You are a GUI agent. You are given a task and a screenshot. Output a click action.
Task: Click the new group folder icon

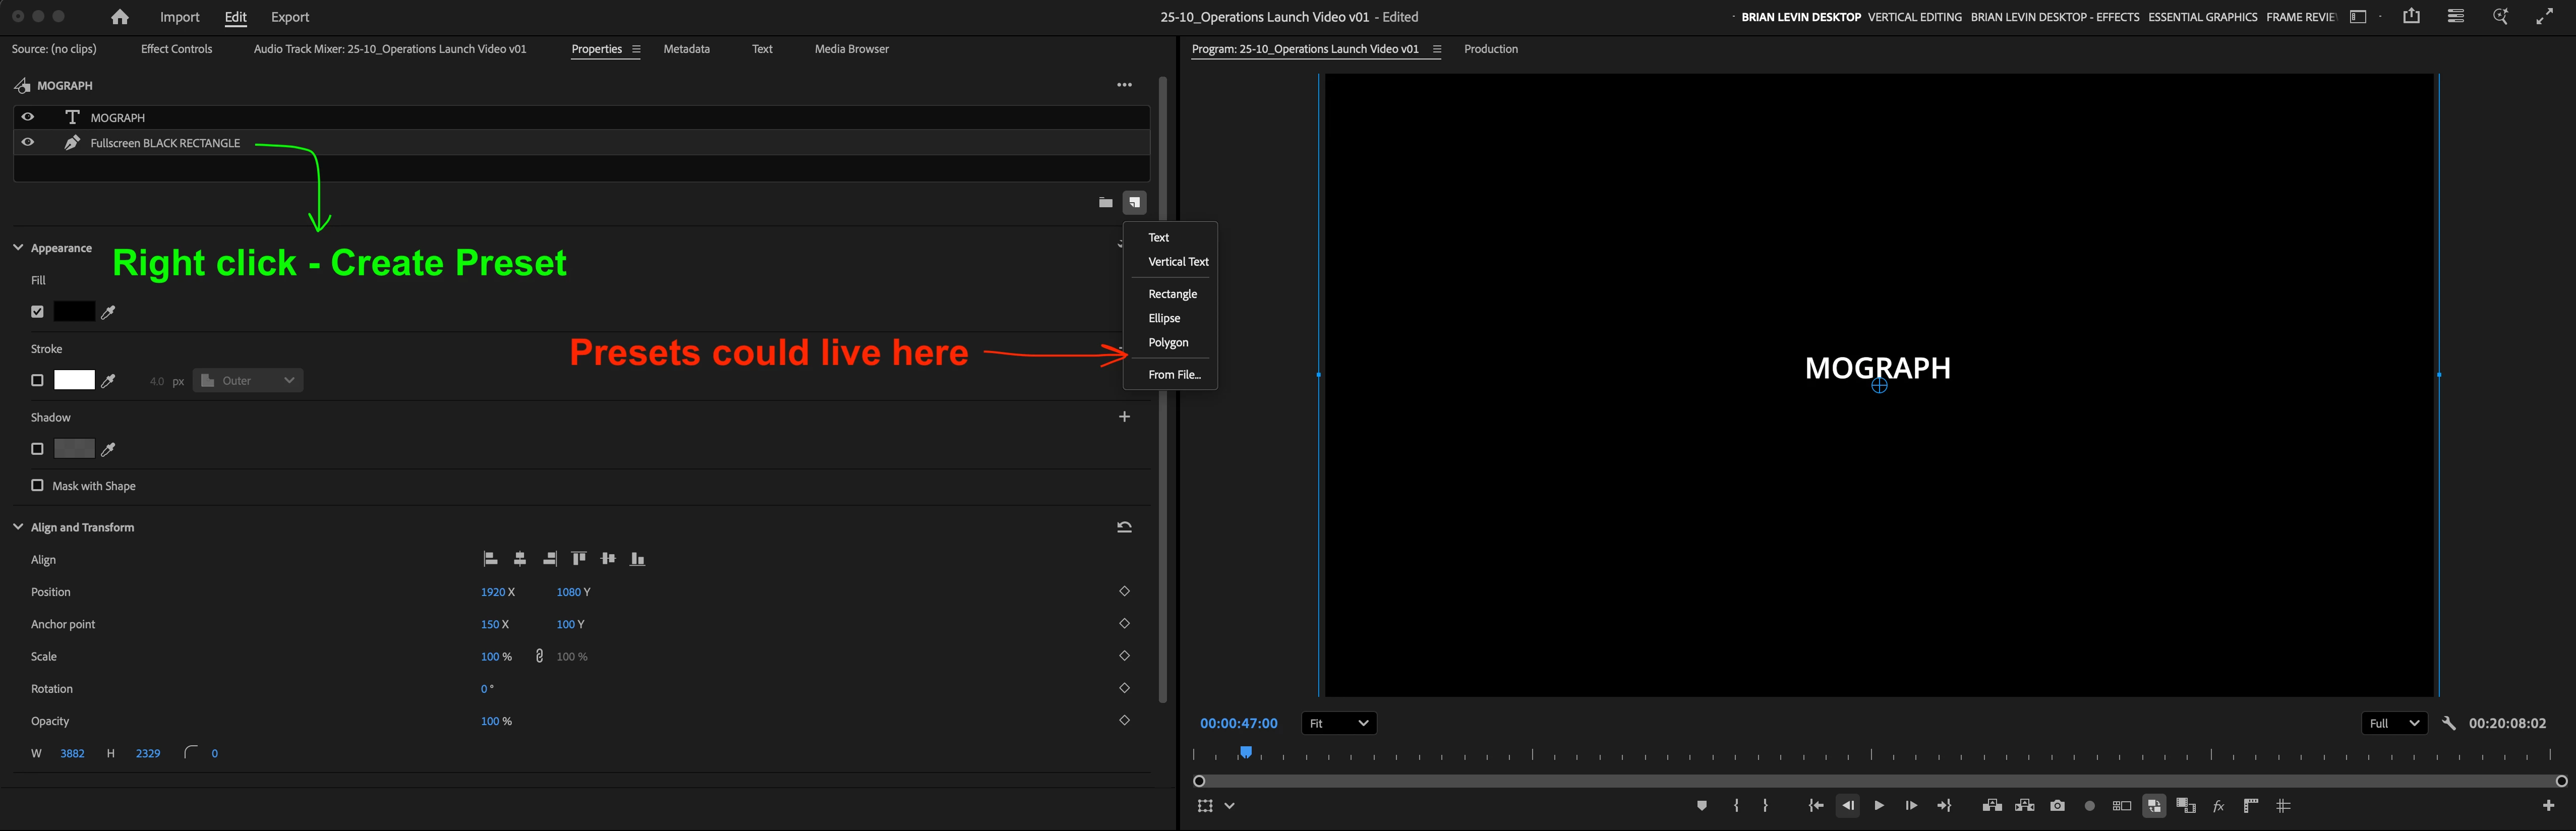pos(1105,203)
